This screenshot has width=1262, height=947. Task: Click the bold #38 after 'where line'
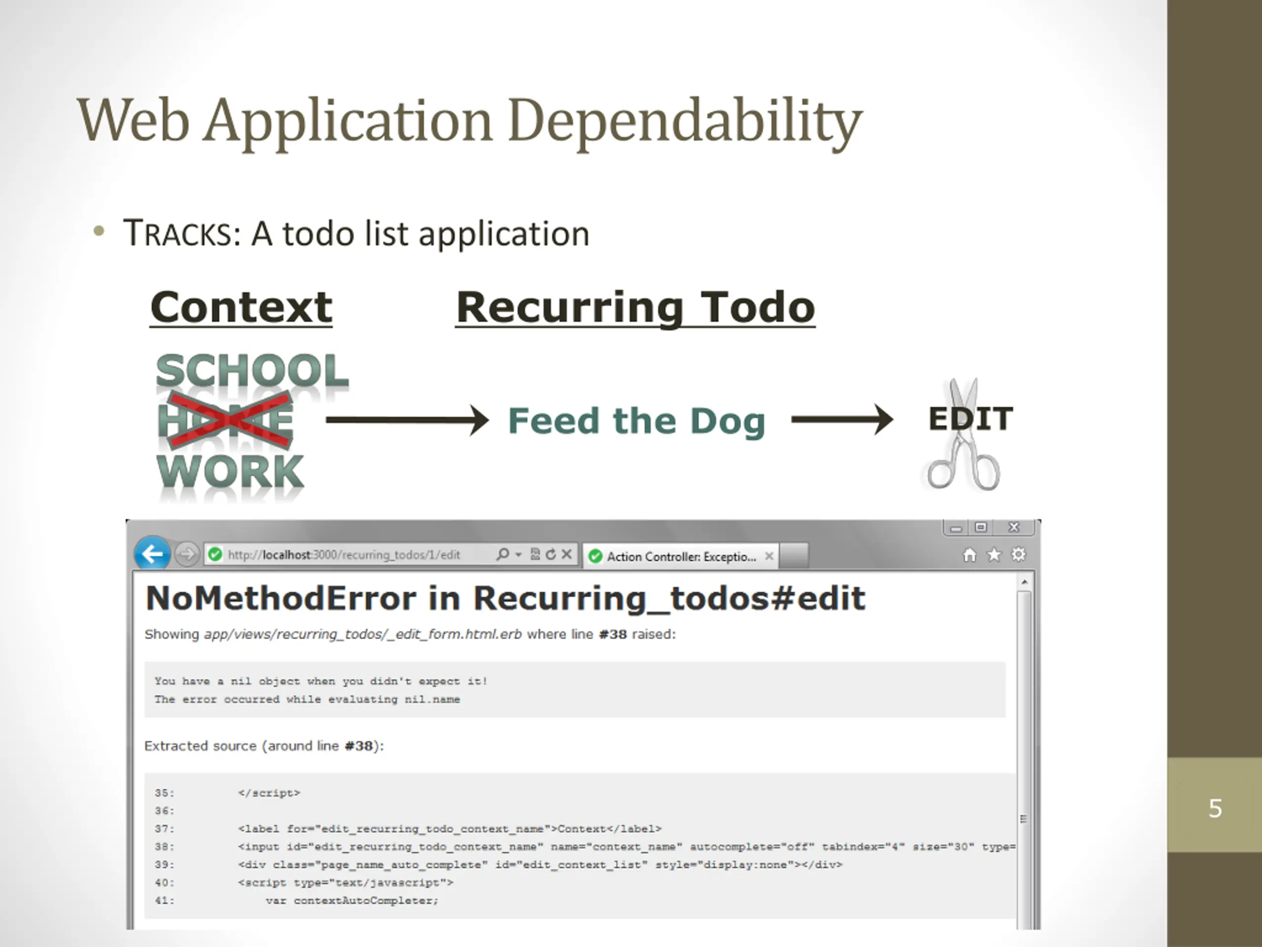pyautogui.click(x=613, y=634)
